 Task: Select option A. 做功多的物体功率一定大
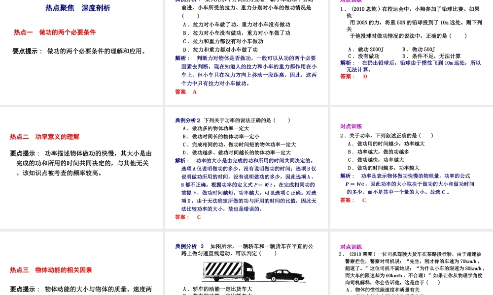pos(216,128)
